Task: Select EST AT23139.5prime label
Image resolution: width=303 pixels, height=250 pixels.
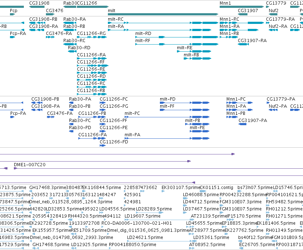Action: (x=209, y=216)
